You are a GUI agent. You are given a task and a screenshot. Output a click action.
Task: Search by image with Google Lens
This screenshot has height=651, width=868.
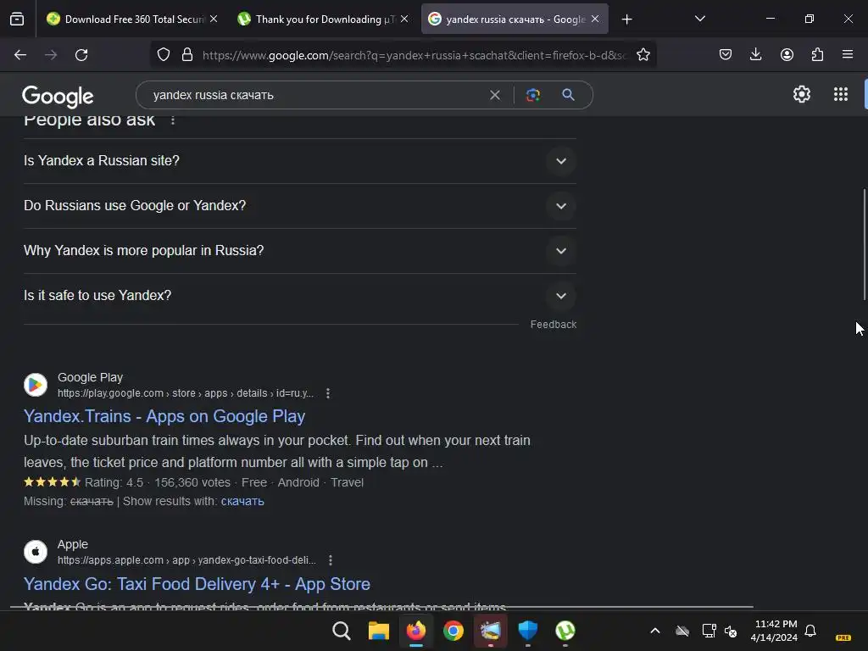(532, 95)
